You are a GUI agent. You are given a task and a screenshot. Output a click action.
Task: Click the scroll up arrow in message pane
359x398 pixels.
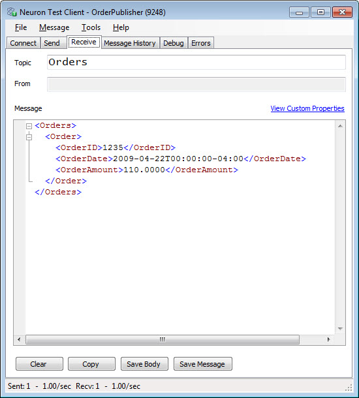pyautogui.click(x=341, y=126)
